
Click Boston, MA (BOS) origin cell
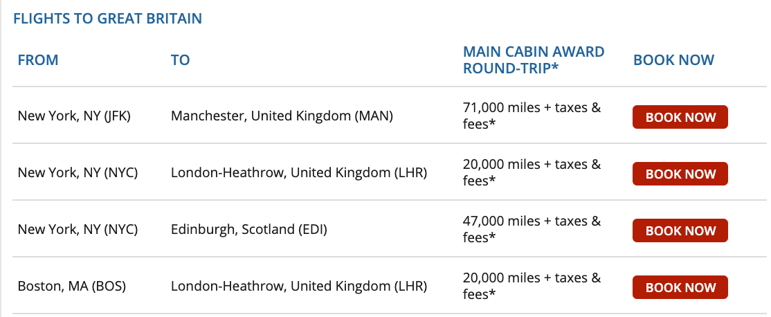point(72,286)
